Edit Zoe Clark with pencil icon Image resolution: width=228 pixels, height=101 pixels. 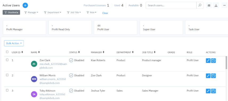208,61
